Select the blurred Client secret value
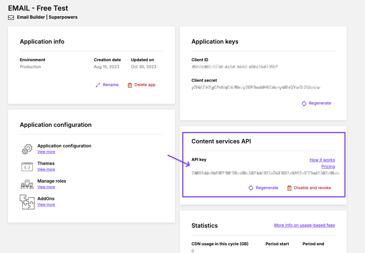Image resolution: width=365 pixels, height=253 pixels. (256, 88)
